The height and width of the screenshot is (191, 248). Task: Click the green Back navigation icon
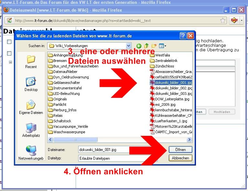pyautogui.click(x=139, y=46)
